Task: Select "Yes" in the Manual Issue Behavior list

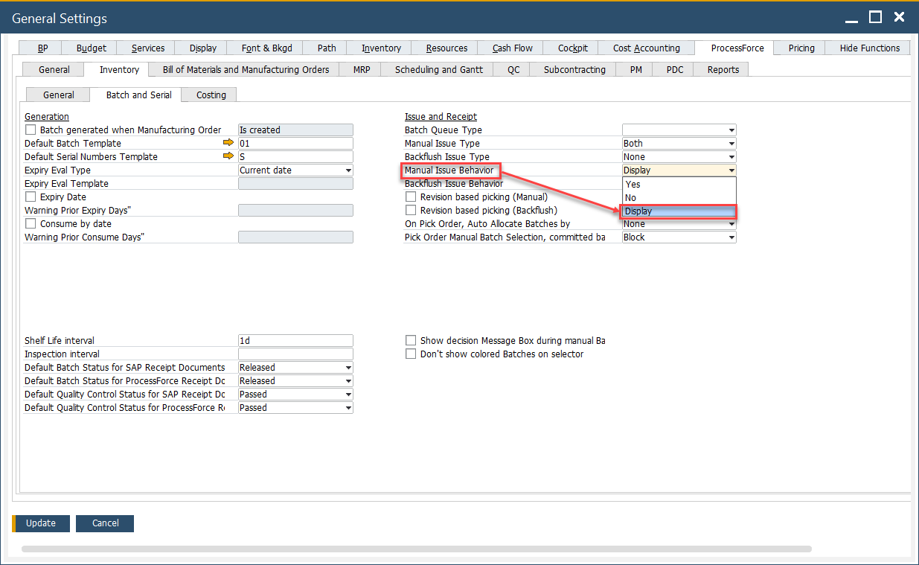Action: [x=633, y=184]
